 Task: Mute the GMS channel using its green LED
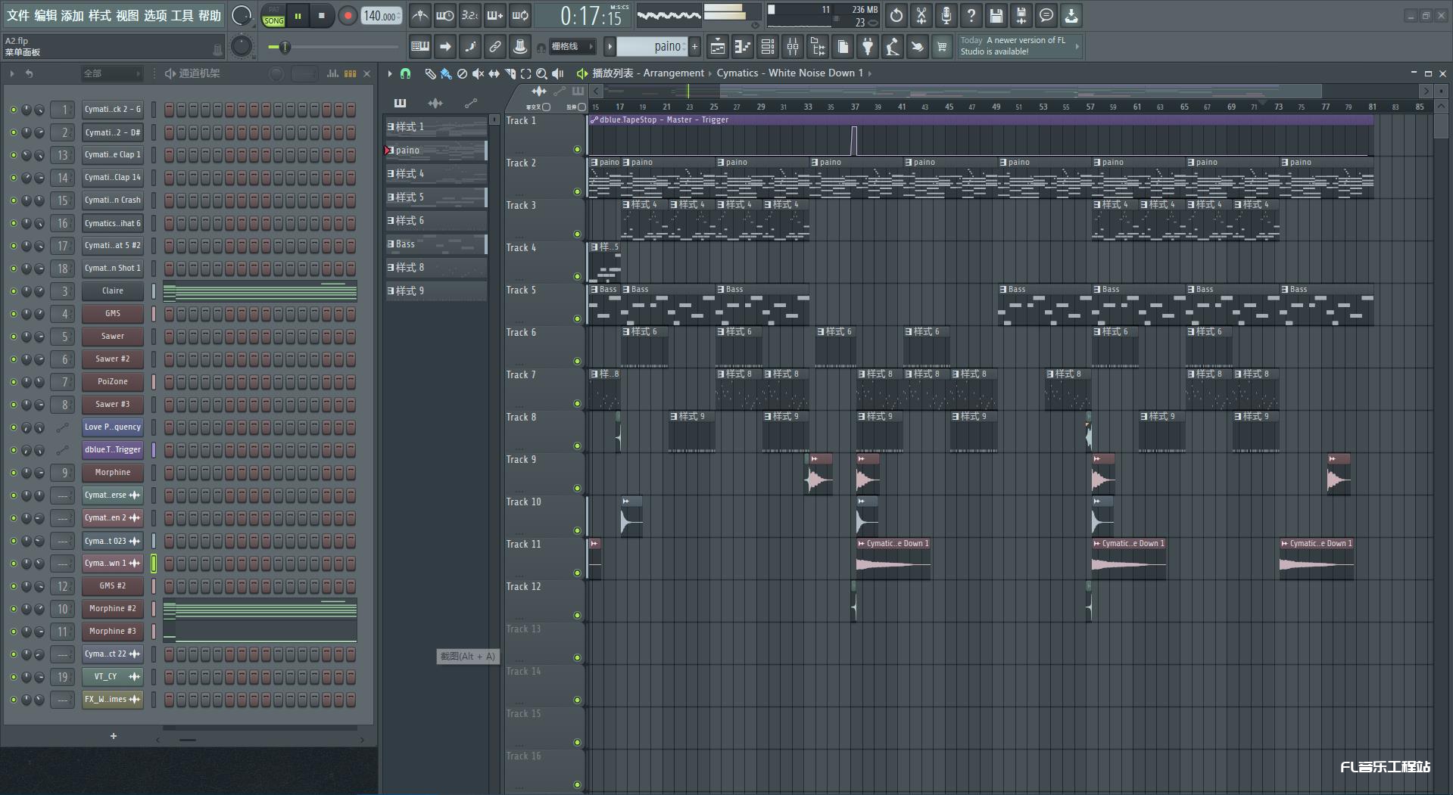tap(13, 314)
